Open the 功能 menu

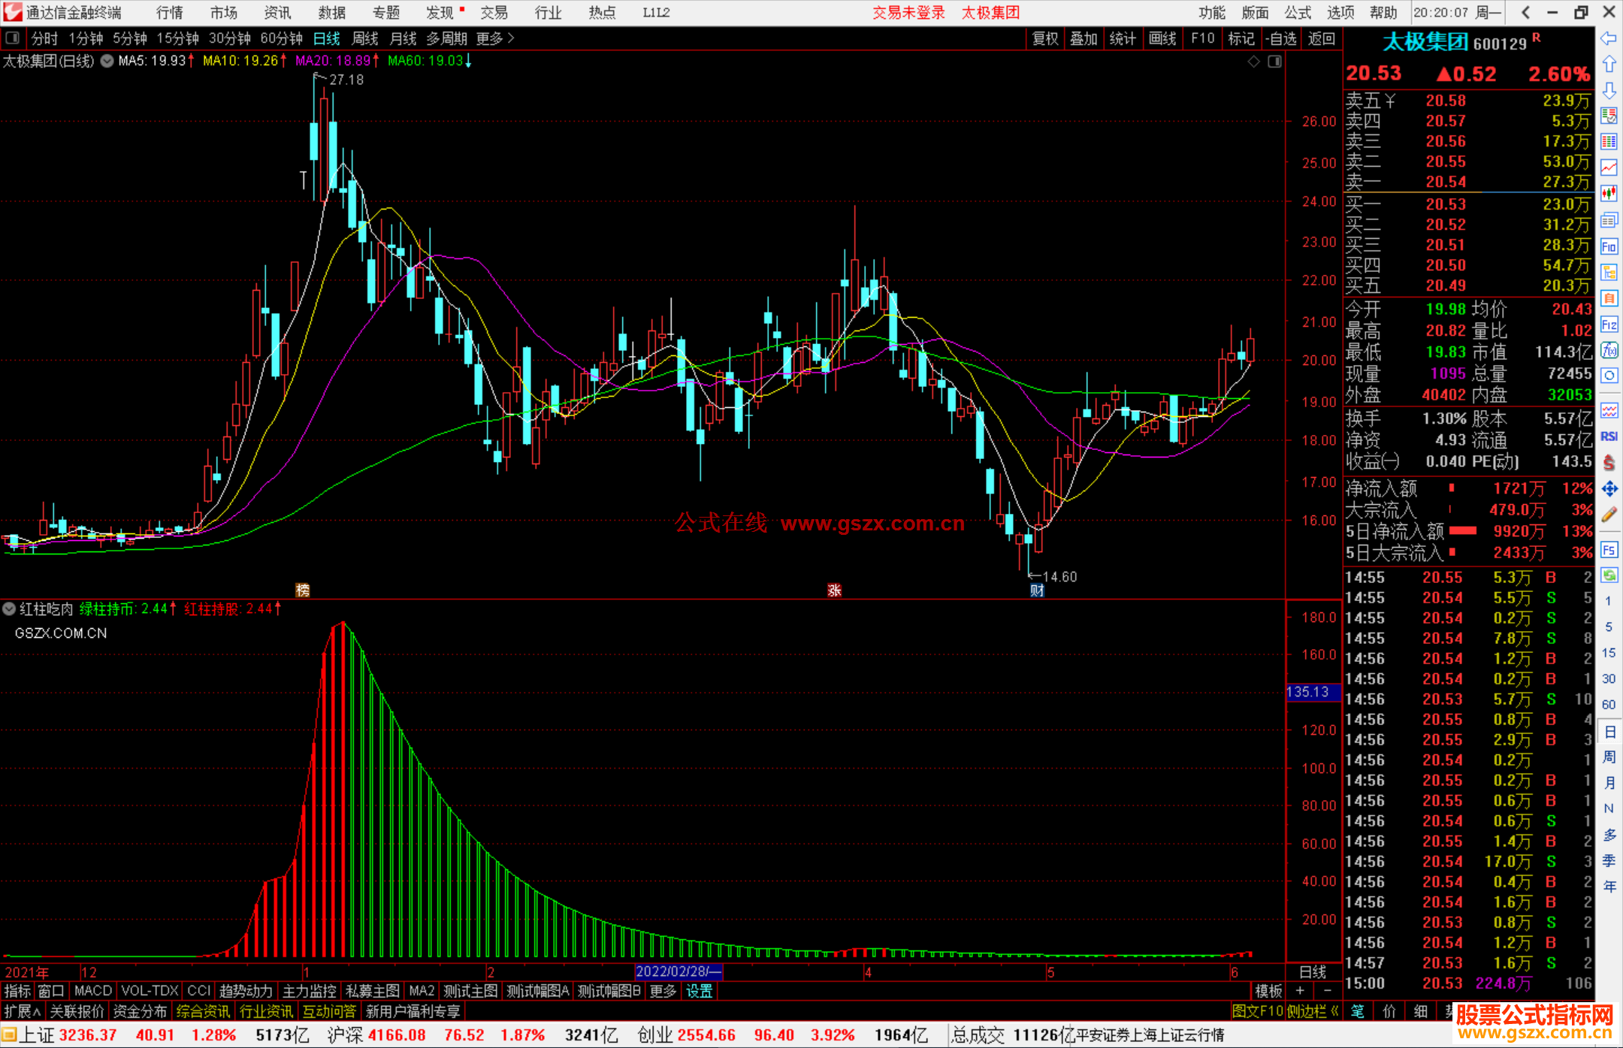click(x=1212, y=13)
